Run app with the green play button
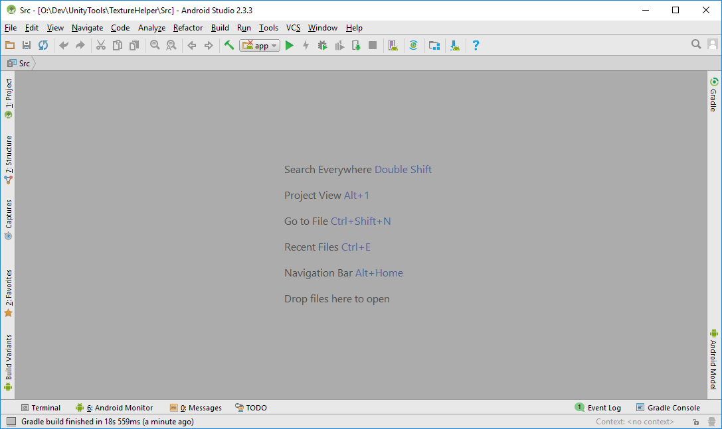 (289, 46)
